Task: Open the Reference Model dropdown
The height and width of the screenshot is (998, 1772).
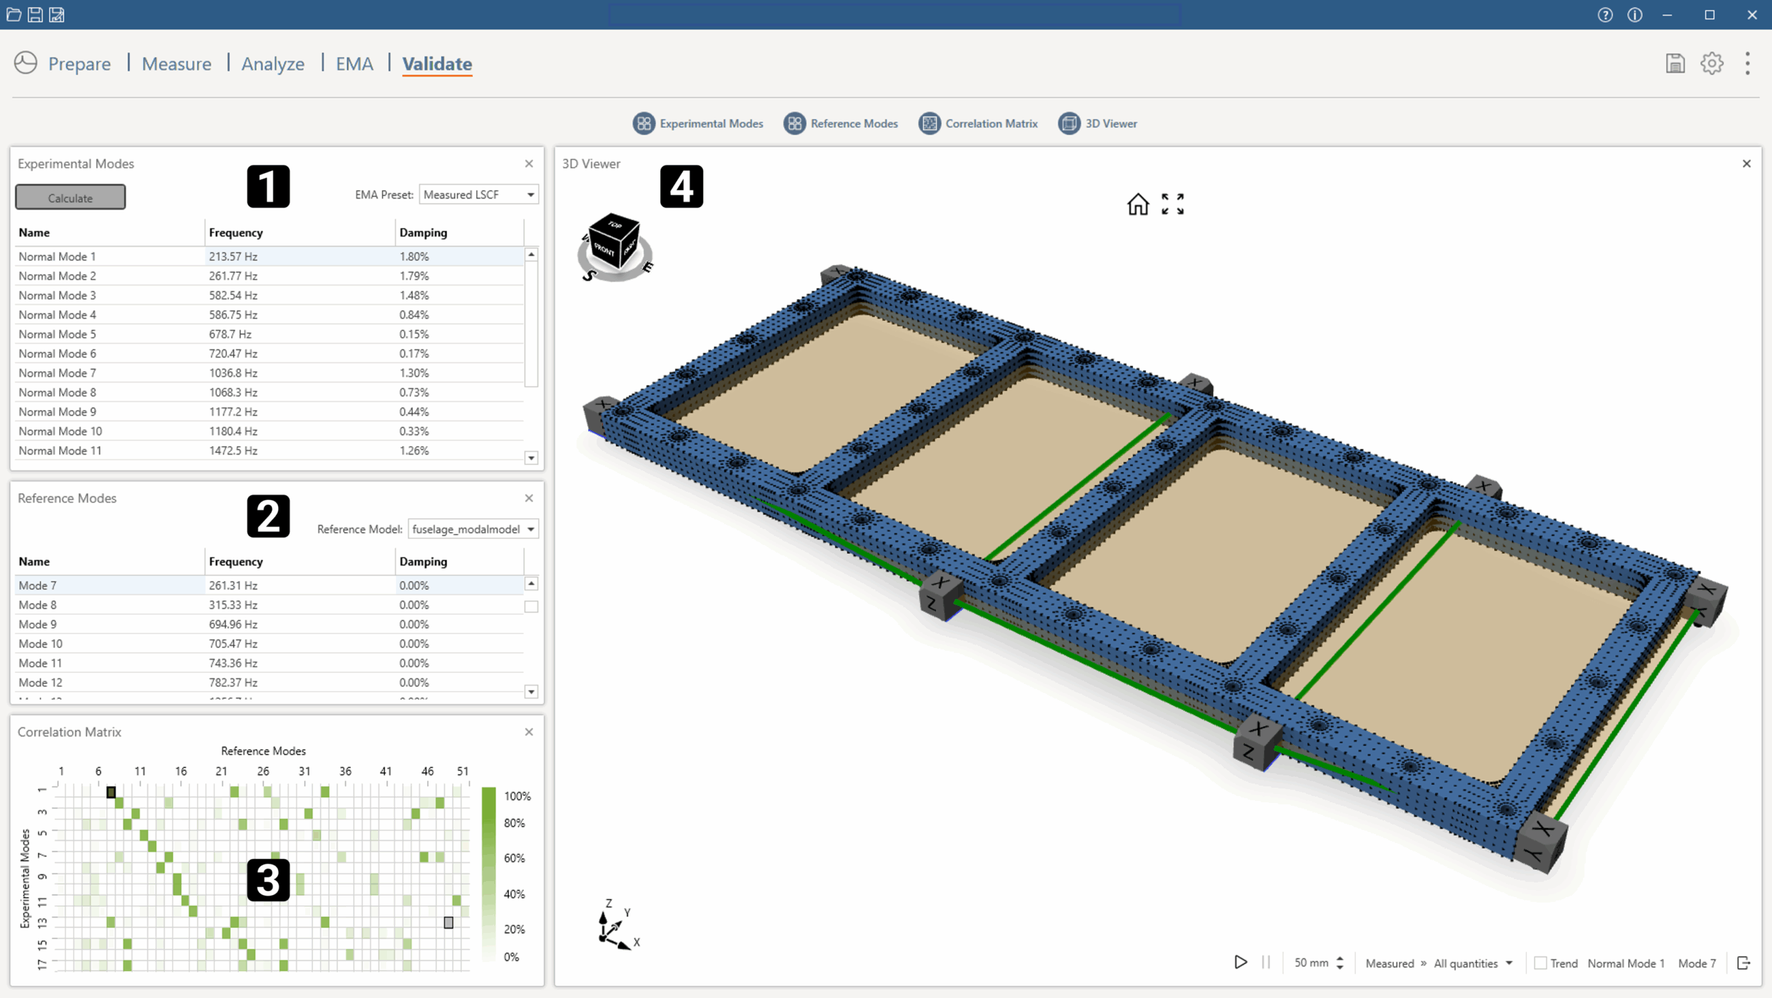Action: pos(473,529)
